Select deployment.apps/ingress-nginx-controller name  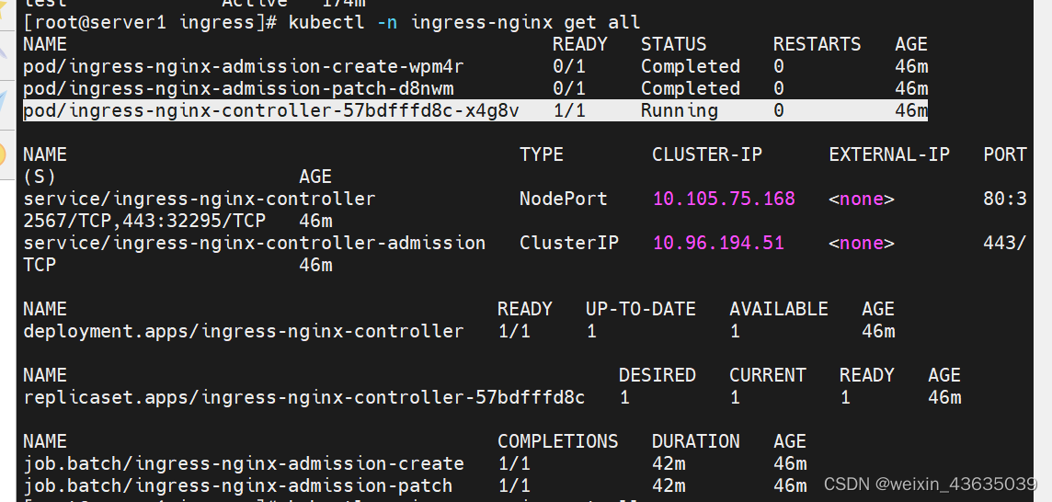tap(244, 332)
